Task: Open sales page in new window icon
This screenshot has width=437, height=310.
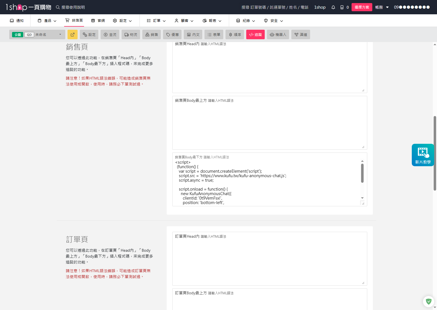Action: point(73,34)
